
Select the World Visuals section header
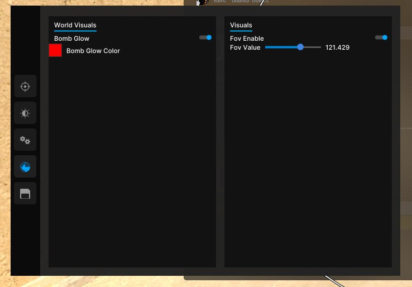coord(75,25)
